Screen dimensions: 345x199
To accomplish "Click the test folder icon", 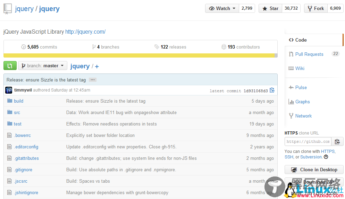I will pyautogui.click(x=10, y=123).
